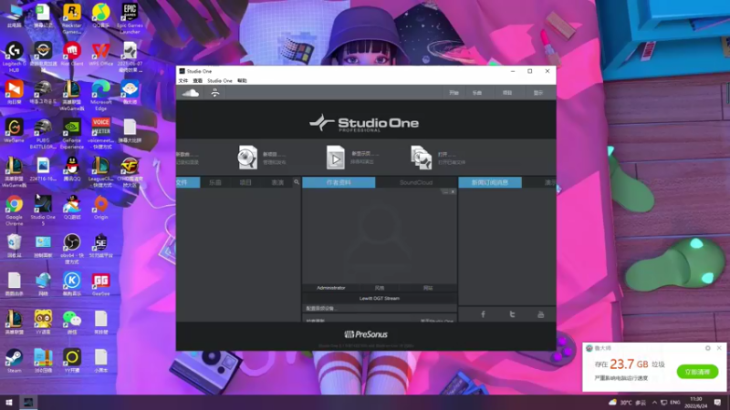
Task: Open the Studio One 5 desktop shortcut
Action: point(43,210)
